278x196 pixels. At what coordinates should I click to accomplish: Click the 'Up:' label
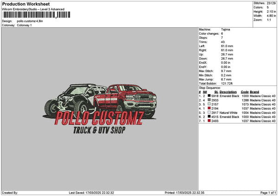coord(201,55)
